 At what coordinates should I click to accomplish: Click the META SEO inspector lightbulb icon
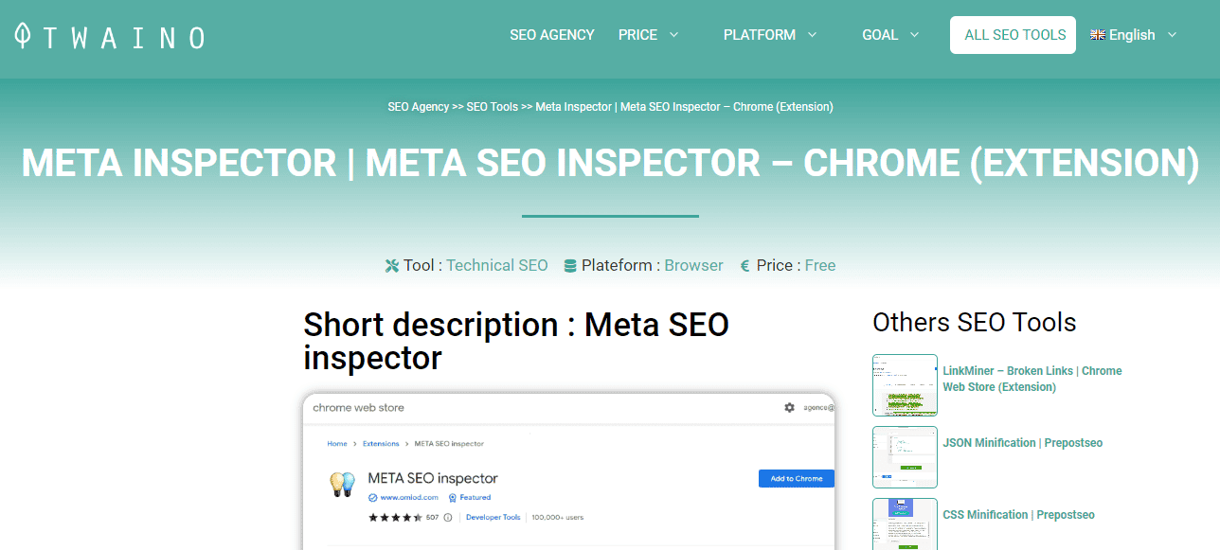coord(342,484)
